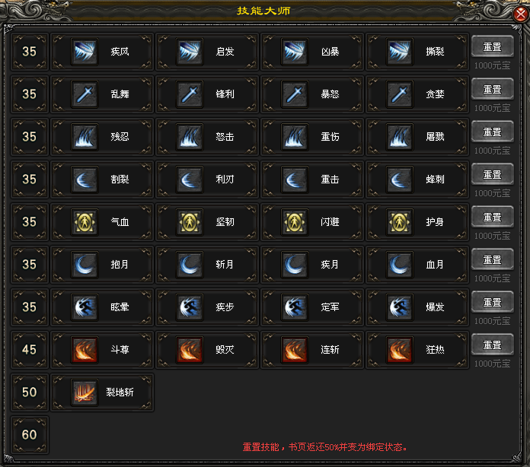Viewport: 530px width, 467px height.
Task: Click the level 60 row label
Action: [x=30, y=434]
